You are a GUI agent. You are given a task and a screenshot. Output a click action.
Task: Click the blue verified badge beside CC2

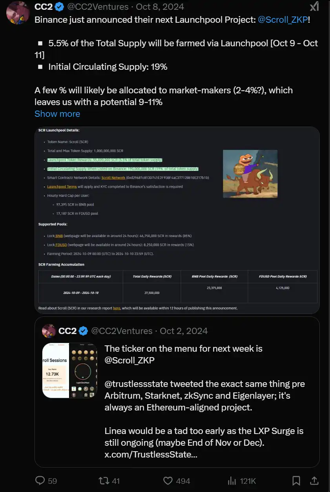tap(60, 7)
